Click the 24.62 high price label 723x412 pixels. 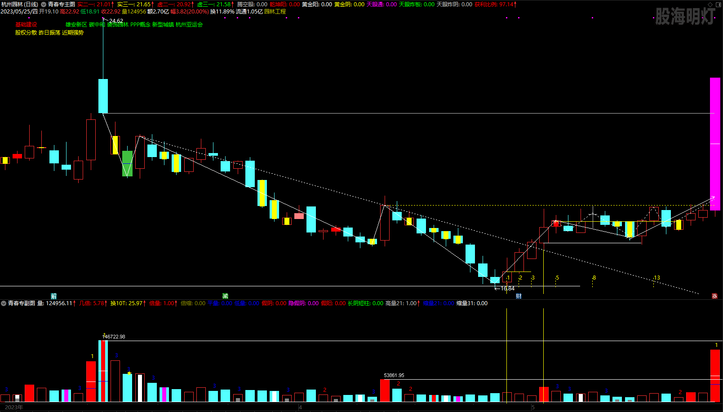[x=116, y=21]
